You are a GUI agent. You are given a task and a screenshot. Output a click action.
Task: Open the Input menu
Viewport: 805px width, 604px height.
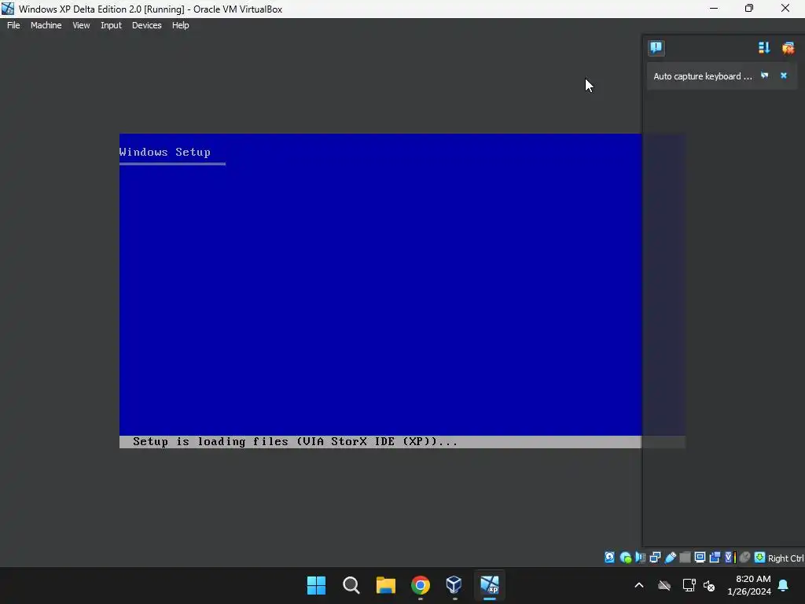(111, 25)
